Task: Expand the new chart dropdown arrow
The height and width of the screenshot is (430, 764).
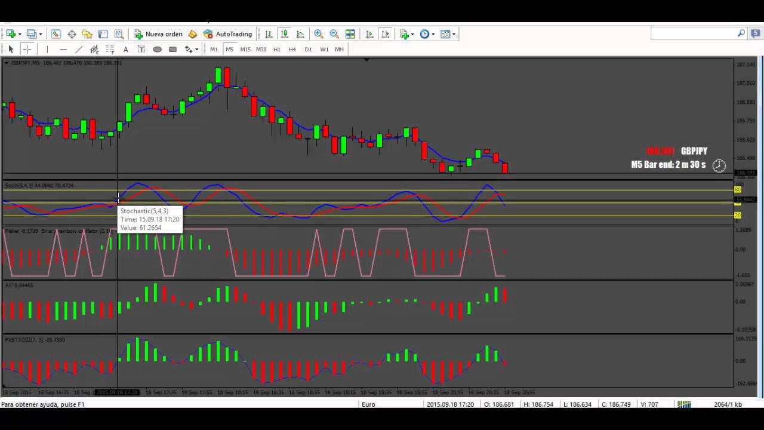Action: click(x=20, y=34)
